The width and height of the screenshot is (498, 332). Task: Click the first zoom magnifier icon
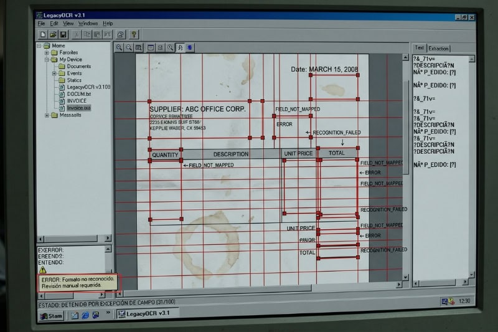point(119,47)
